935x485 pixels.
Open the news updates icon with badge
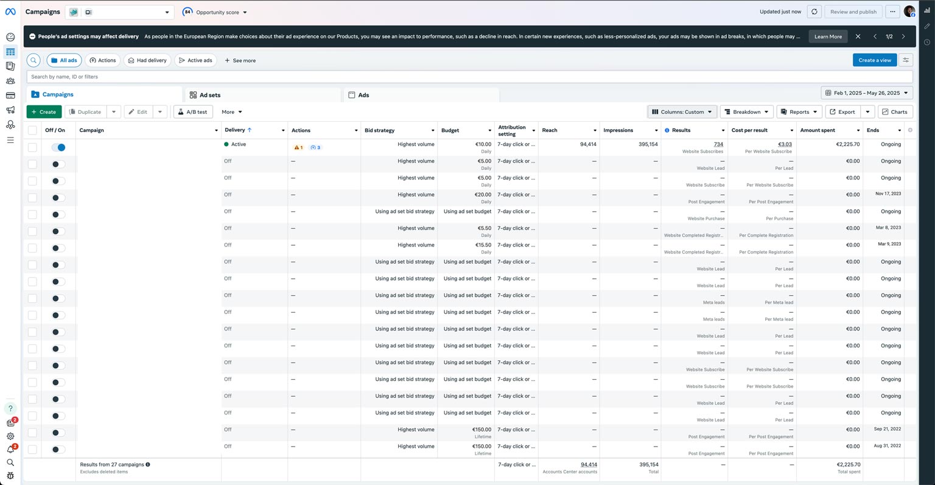point(10,423)
